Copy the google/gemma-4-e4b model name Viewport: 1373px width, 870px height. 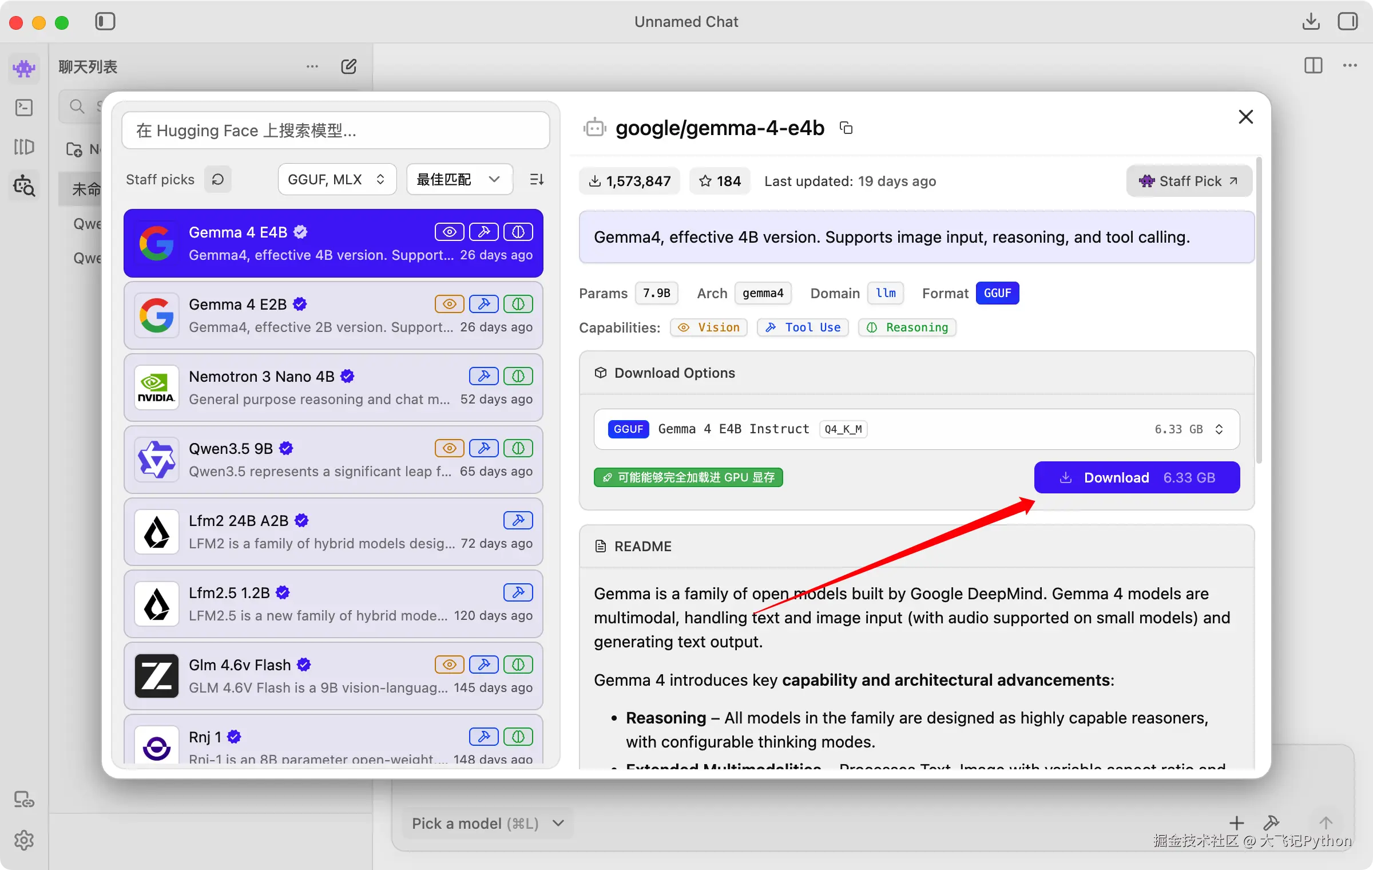click(846, 128)
